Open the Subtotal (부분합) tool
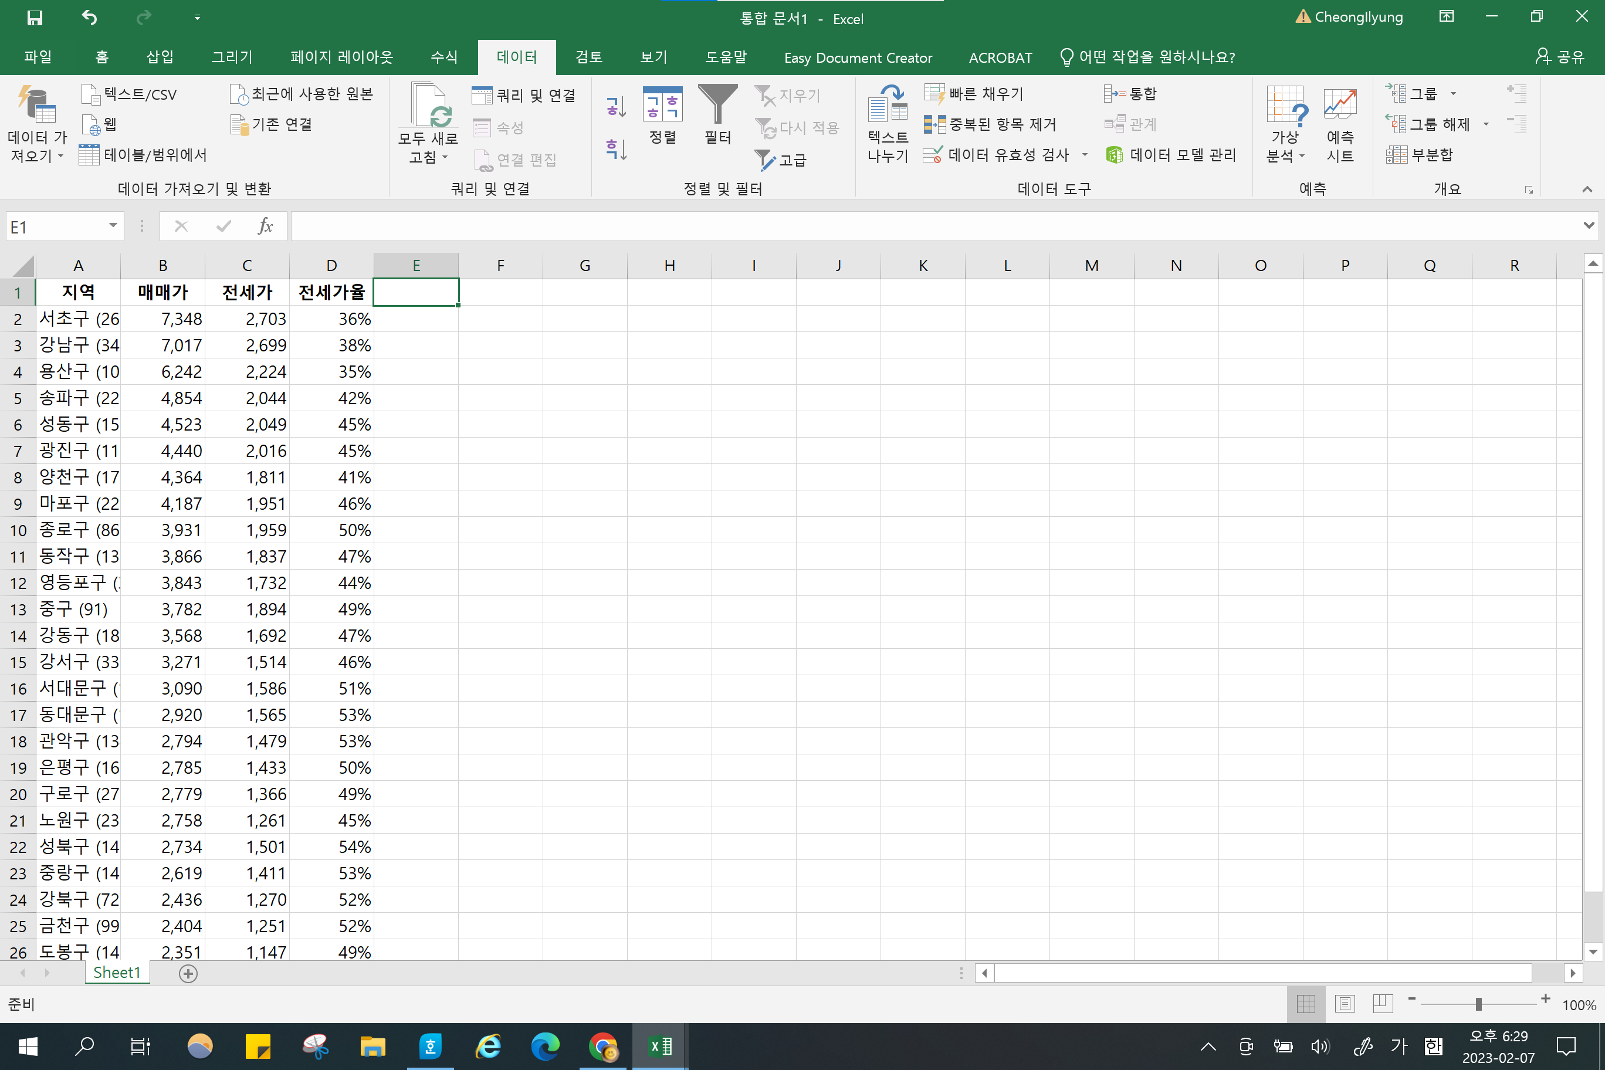Screen dimensions: 1605x1070 click(1420, 155)
